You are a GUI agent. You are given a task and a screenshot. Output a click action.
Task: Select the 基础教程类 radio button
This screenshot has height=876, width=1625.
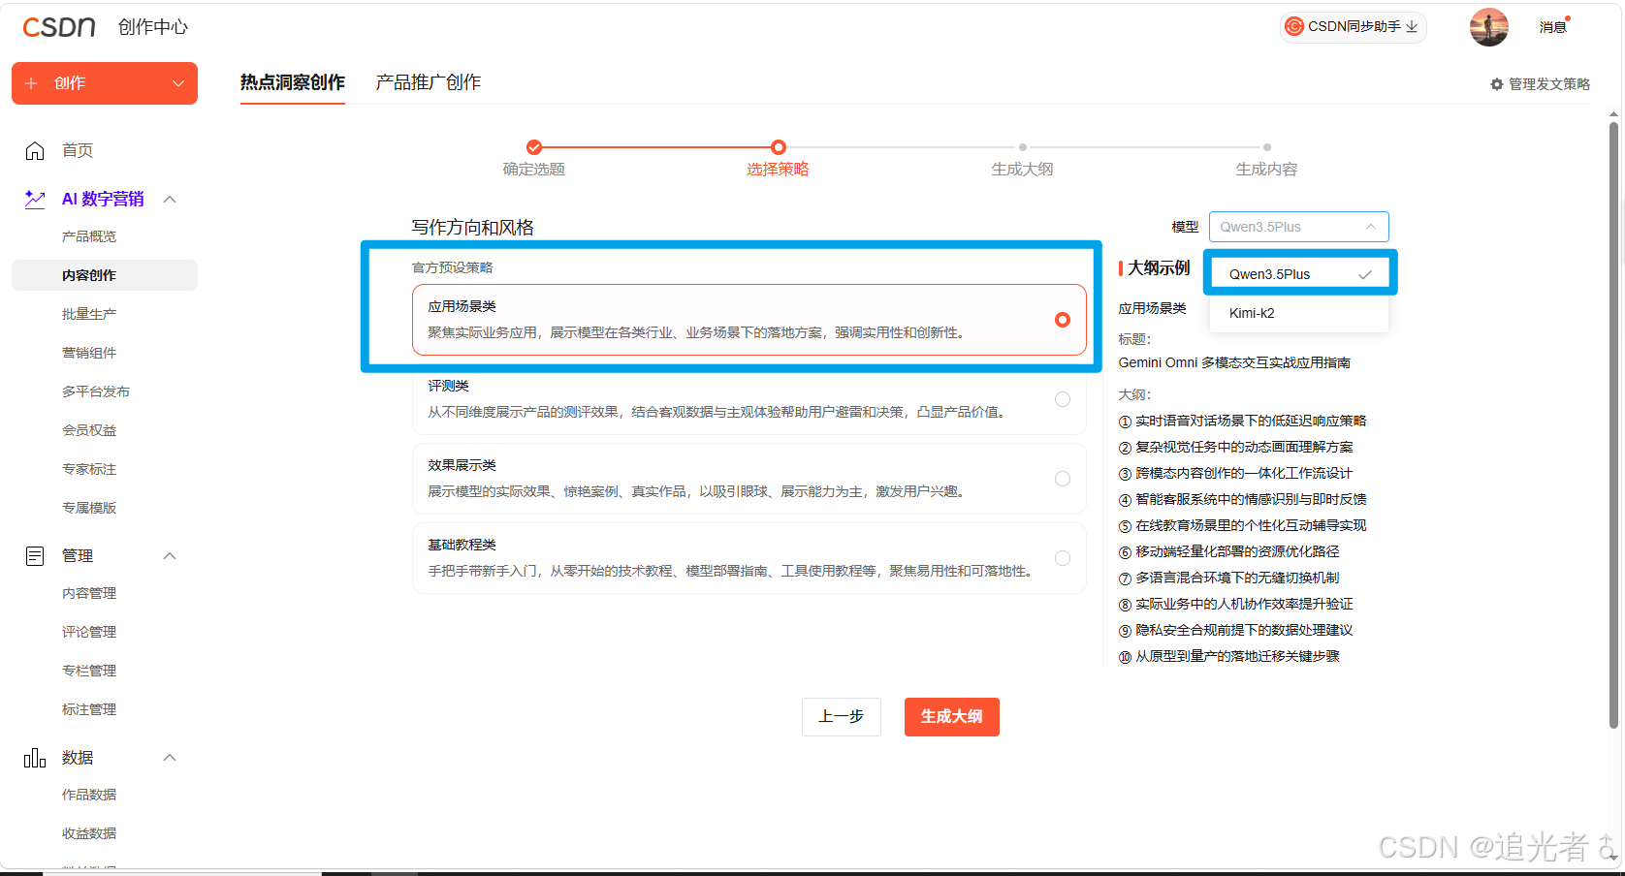click(1063, 558)
